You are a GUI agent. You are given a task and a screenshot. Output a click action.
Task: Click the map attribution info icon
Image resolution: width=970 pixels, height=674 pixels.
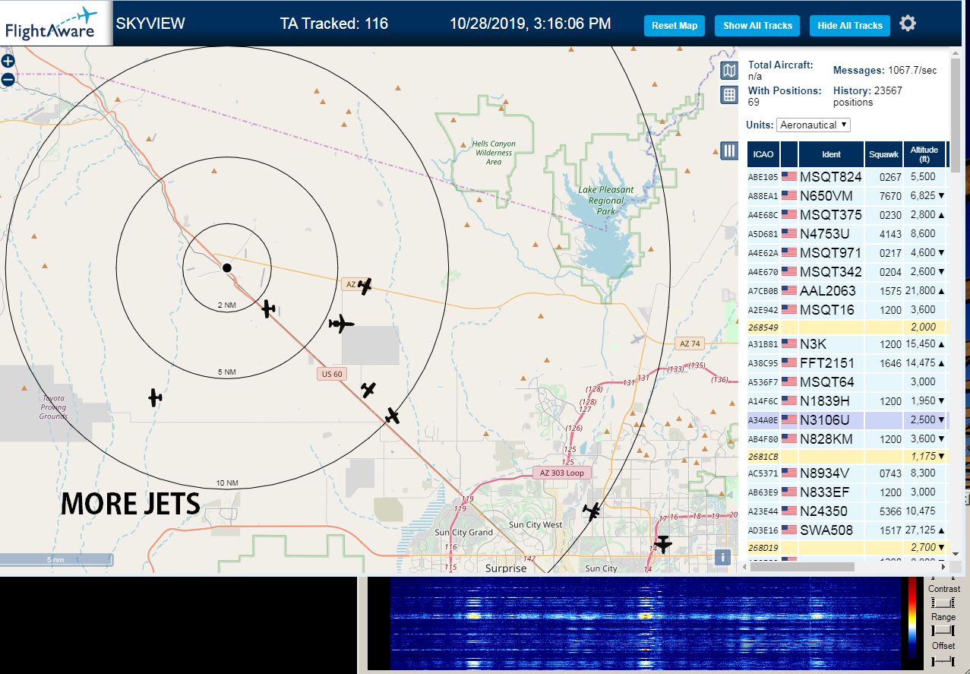pos(723,557)
